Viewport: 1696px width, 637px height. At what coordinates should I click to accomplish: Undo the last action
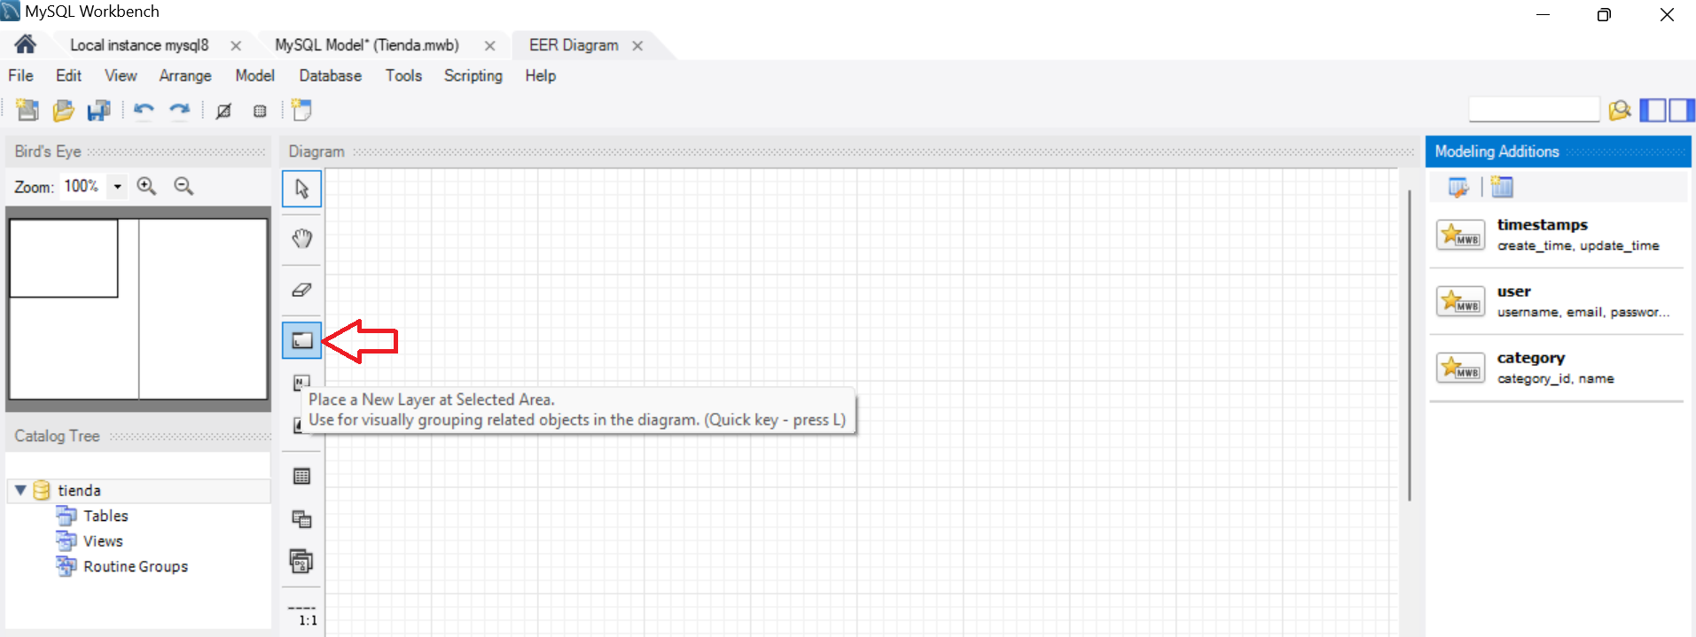pos(144,110)
